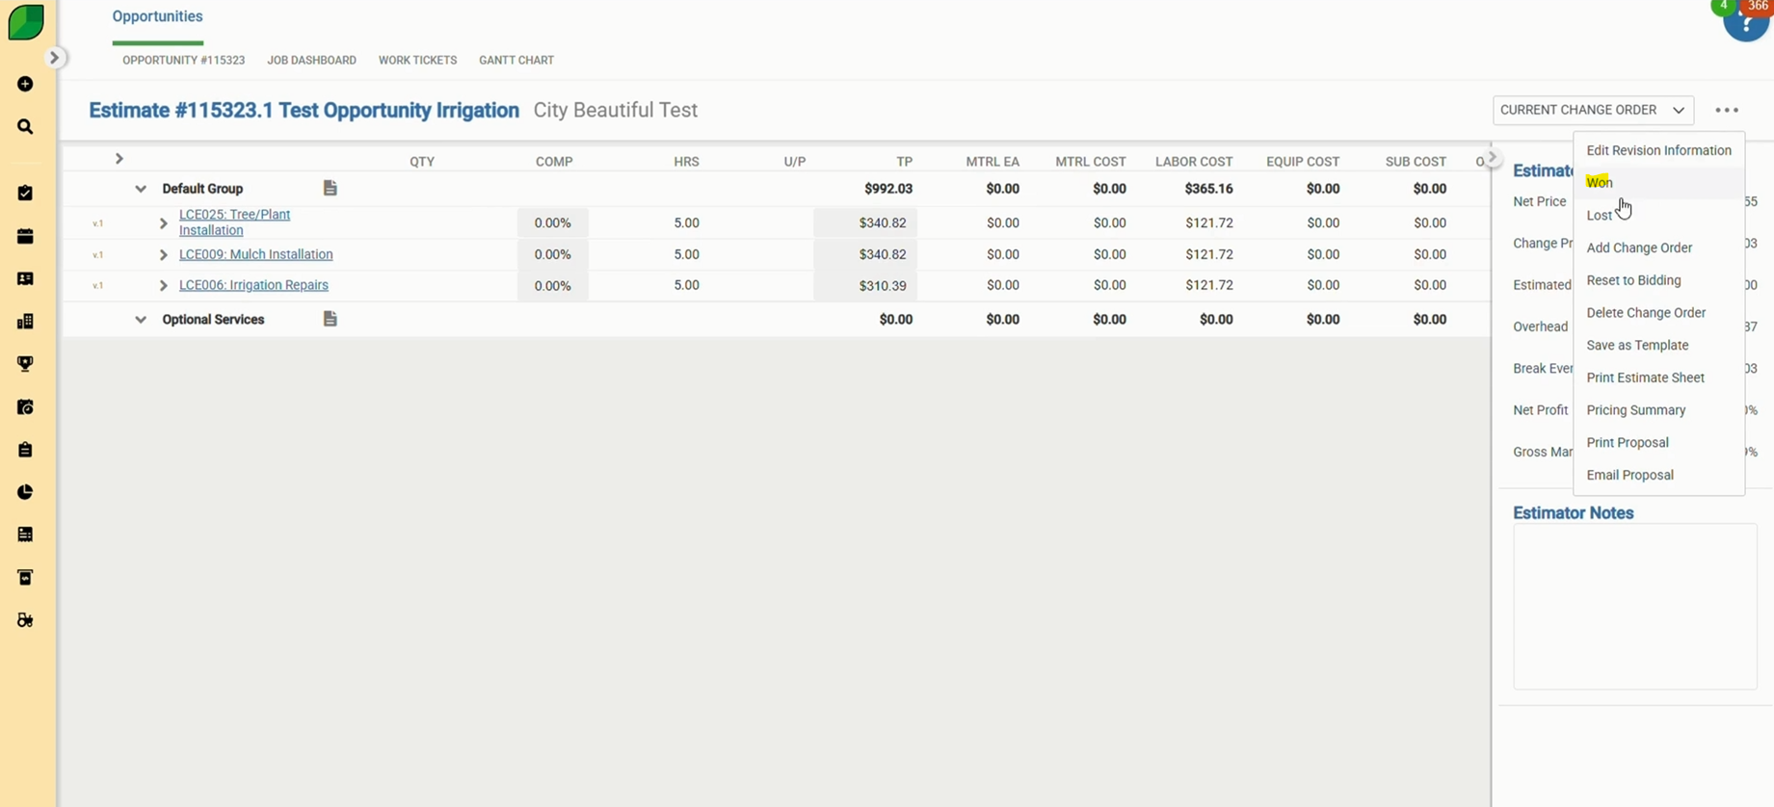This screenshot has height=807, width=1774.
Task: Expand the LCE009 Mulch Installation row
Action: point(163,255)
